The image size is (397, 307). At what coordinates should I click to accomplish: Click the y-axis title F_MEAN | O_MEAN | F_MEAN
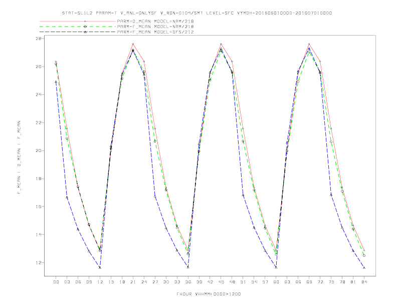point(19,158)
